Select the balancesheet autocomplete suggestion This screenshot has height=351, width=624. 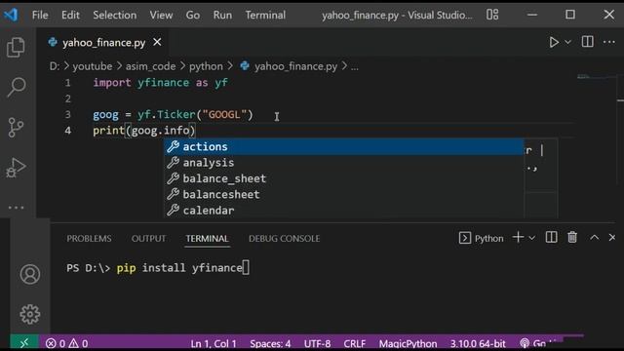tap(344, 194)
